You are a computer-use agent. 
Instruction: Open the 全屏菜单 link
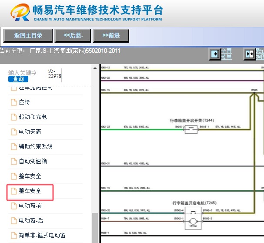click(227, 54)
